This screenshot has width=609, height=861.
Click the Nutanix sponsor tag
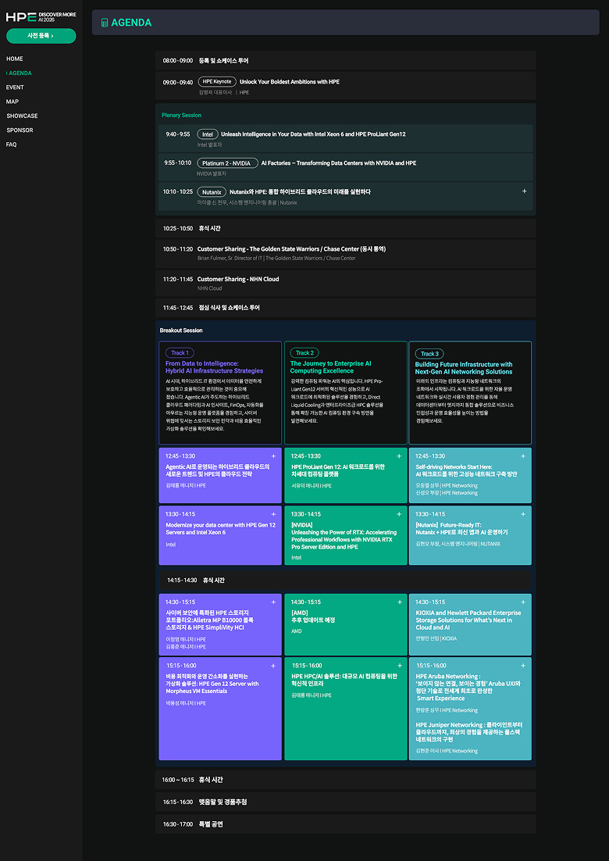(212, 192)
